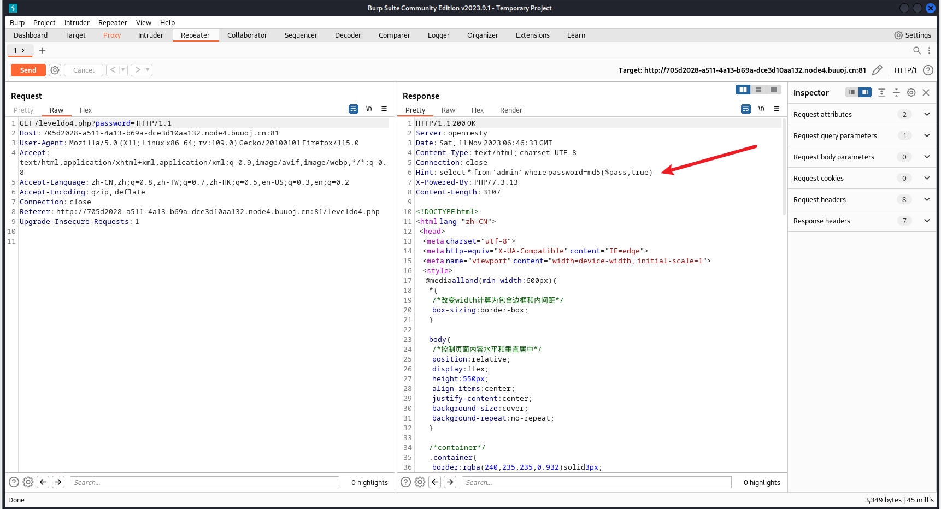941x509 pixels.
Task: Select response Raw view tab
Action: click(448, 110)
